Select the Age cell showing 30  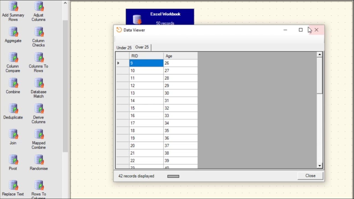click(181, 93)
